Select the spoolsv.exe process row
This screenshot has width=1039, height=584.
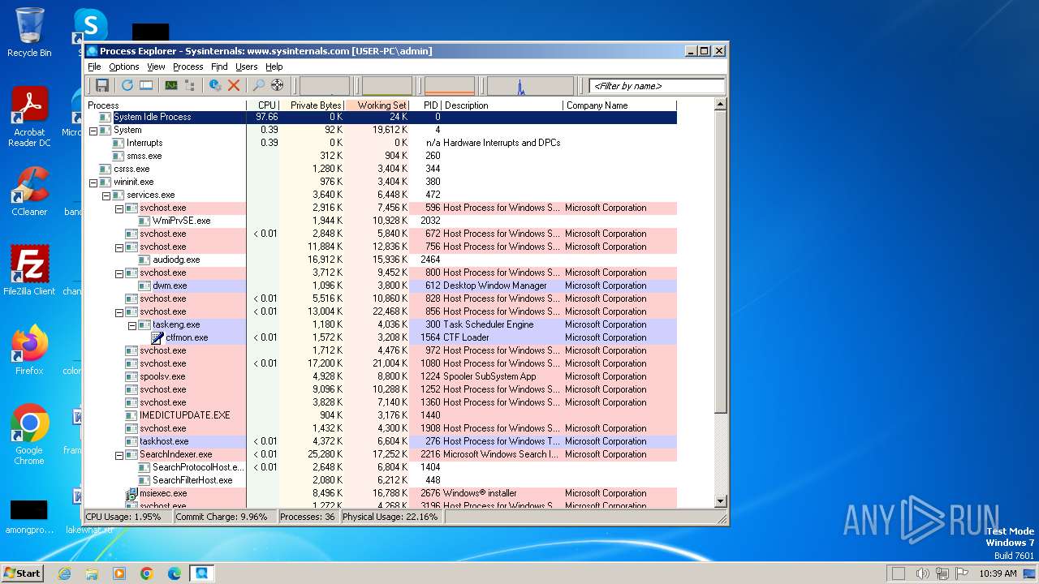(x=381, y=376)
